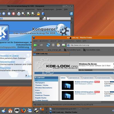This screenshot has height=114, width=114.
Task: Open Konqueror Ansicht menu
Action: pyautogui.click(x=12, y=9)
